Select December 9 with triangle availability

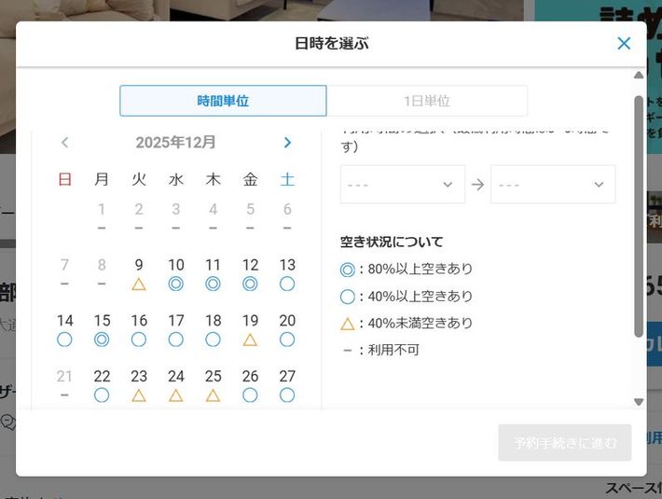pyautogui.click(x=139, y=273)
